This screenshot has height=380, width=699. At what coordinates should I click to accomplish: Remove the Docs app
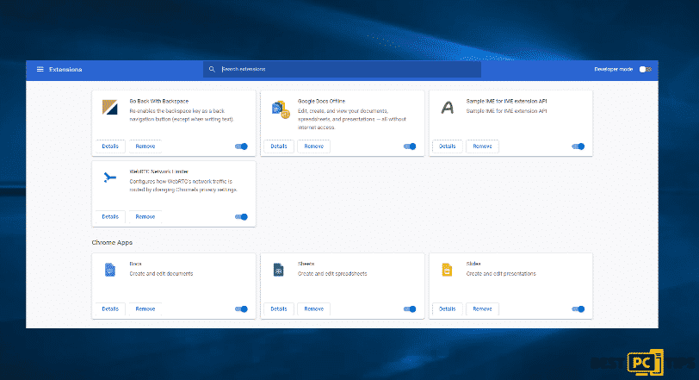click(145, 309)
